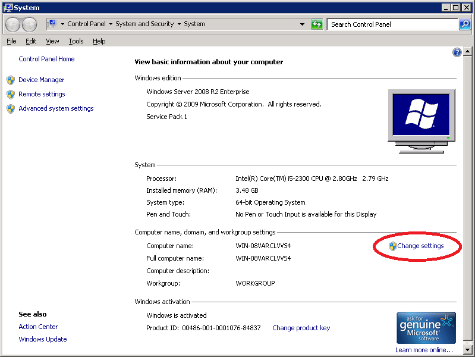Screen dimensions: 475x357
Task: Open the Help menu
Action: pos(99,41)
